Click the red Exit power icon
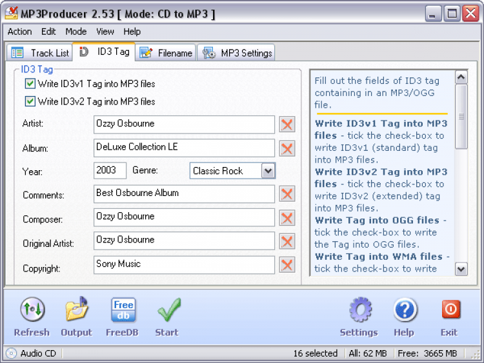Image resolution: width=484 pixels, height=363 pixels. tap(450, 309)
